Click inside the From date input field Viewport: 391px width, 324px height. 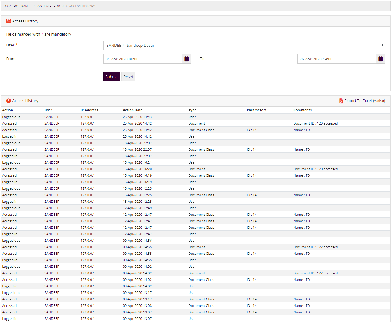click(142, 59)
